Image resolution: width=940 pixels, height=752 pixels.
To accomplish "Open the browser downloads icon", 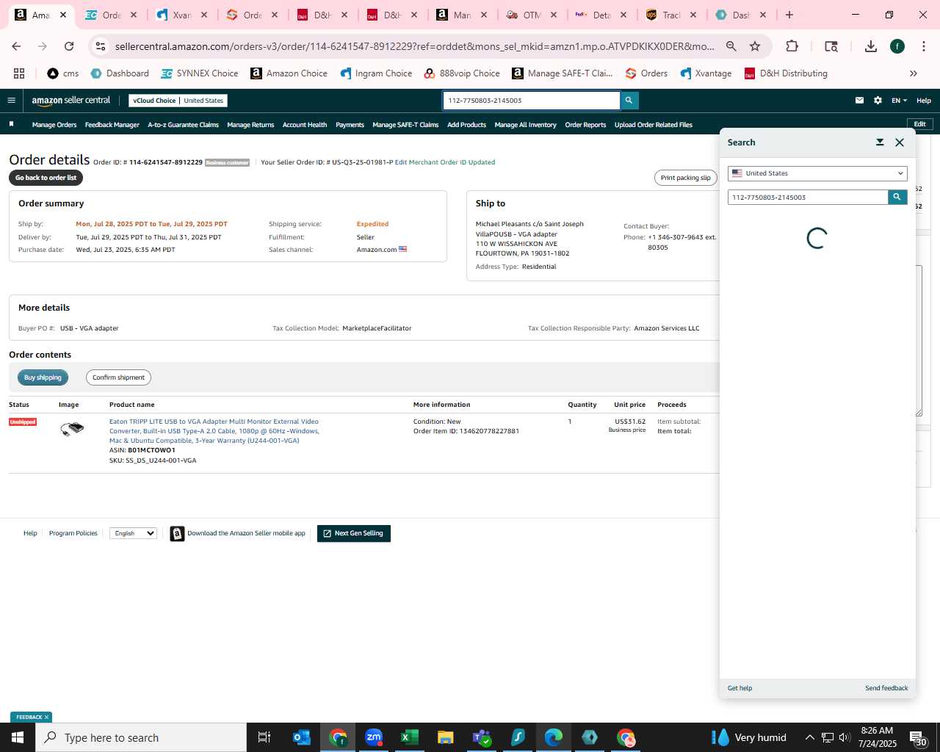I will tap(871, 46).
